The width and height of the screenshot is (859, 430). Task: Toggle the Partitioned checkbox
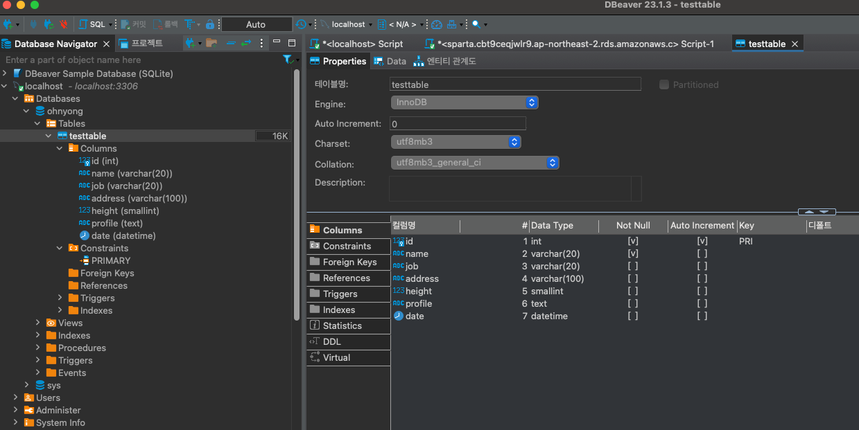(664, 84)
